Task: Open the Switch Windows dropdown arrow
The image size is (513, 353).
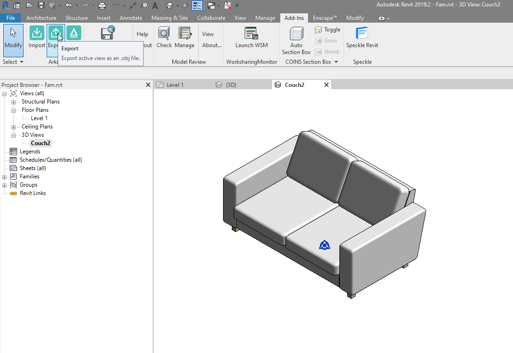Action: [218, 6]
